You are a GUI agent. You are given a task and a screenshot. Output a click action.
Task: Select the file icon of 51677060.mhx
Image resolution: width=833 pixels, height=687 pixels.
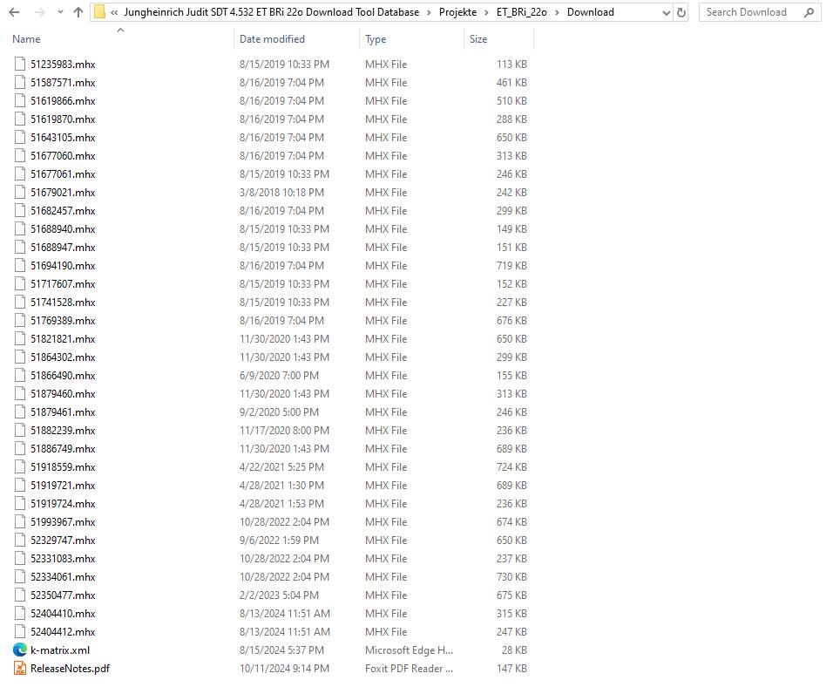pos(20,155)
